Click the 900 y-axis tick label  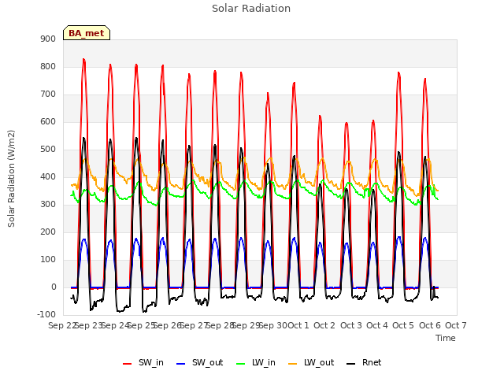(48, 39)
